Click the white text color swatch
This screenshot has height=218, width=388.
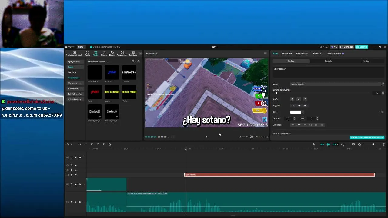tap(296, 112)
